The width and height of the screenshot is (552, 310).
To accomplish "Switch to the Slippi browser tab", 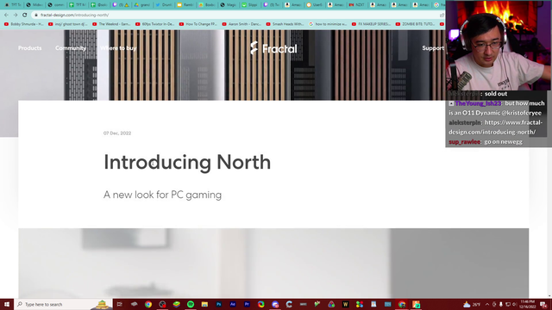I will coord(249,5).
